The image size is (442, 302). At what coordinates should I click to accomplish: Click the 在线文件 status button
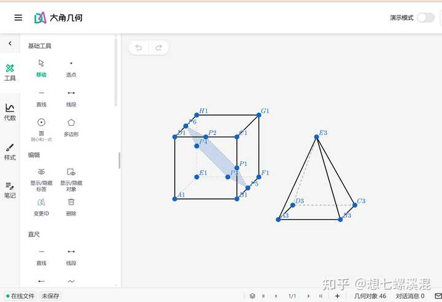coord(21,296)
